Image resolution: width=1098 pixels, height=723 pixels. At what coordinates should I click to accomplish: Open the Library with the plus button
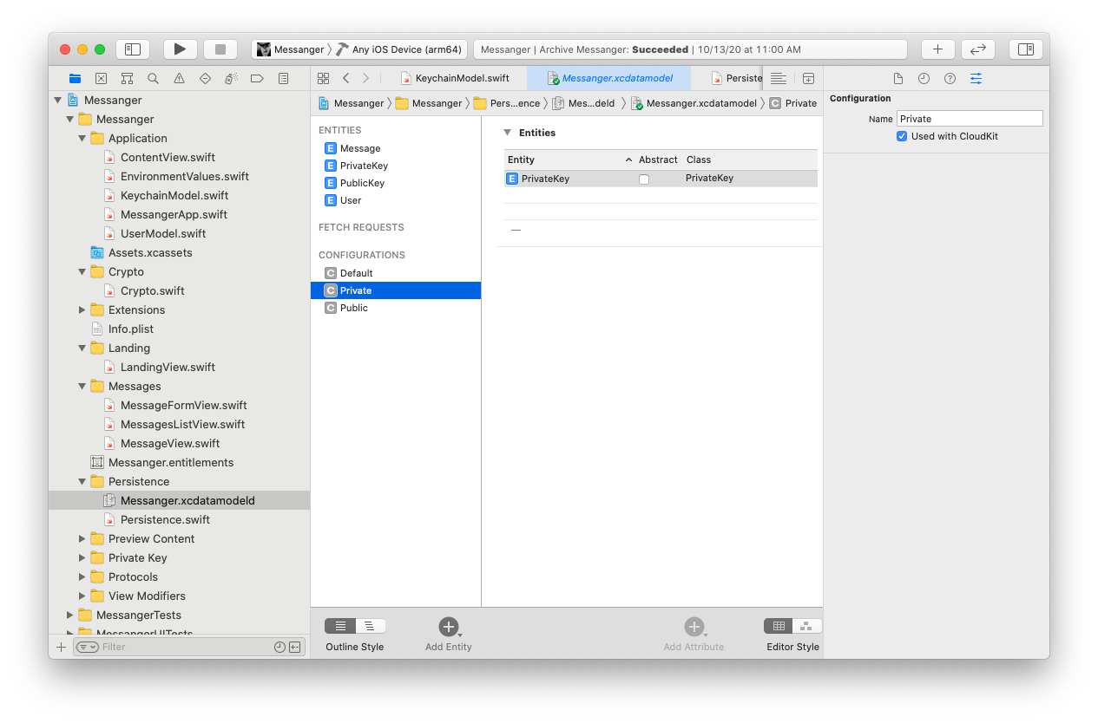[x=937, y=49]
